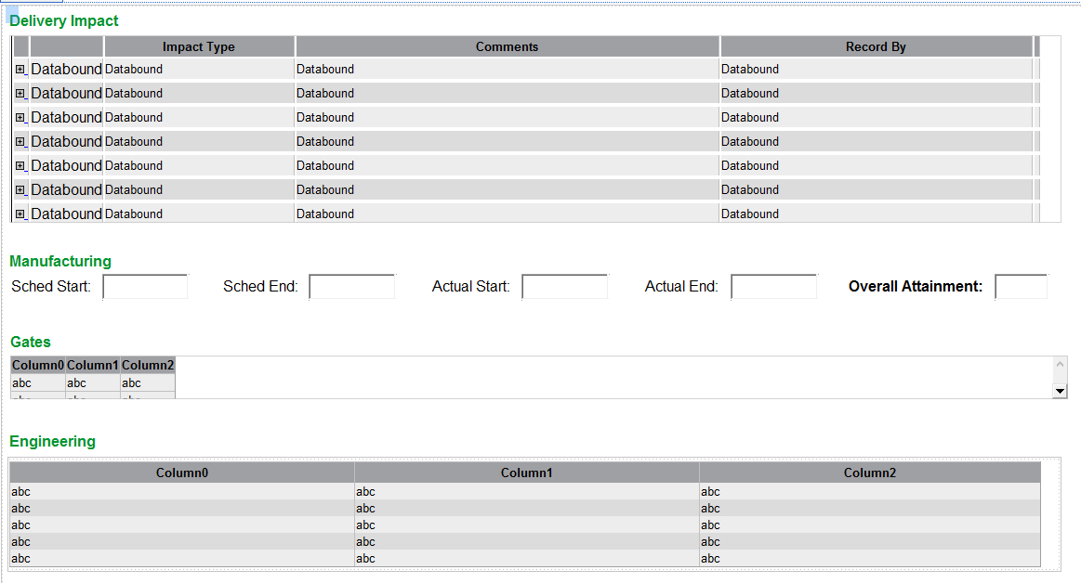Expand the last Databound row in Delivery Impact
The width and height of the screenshot is (1081, 583).
20,214
